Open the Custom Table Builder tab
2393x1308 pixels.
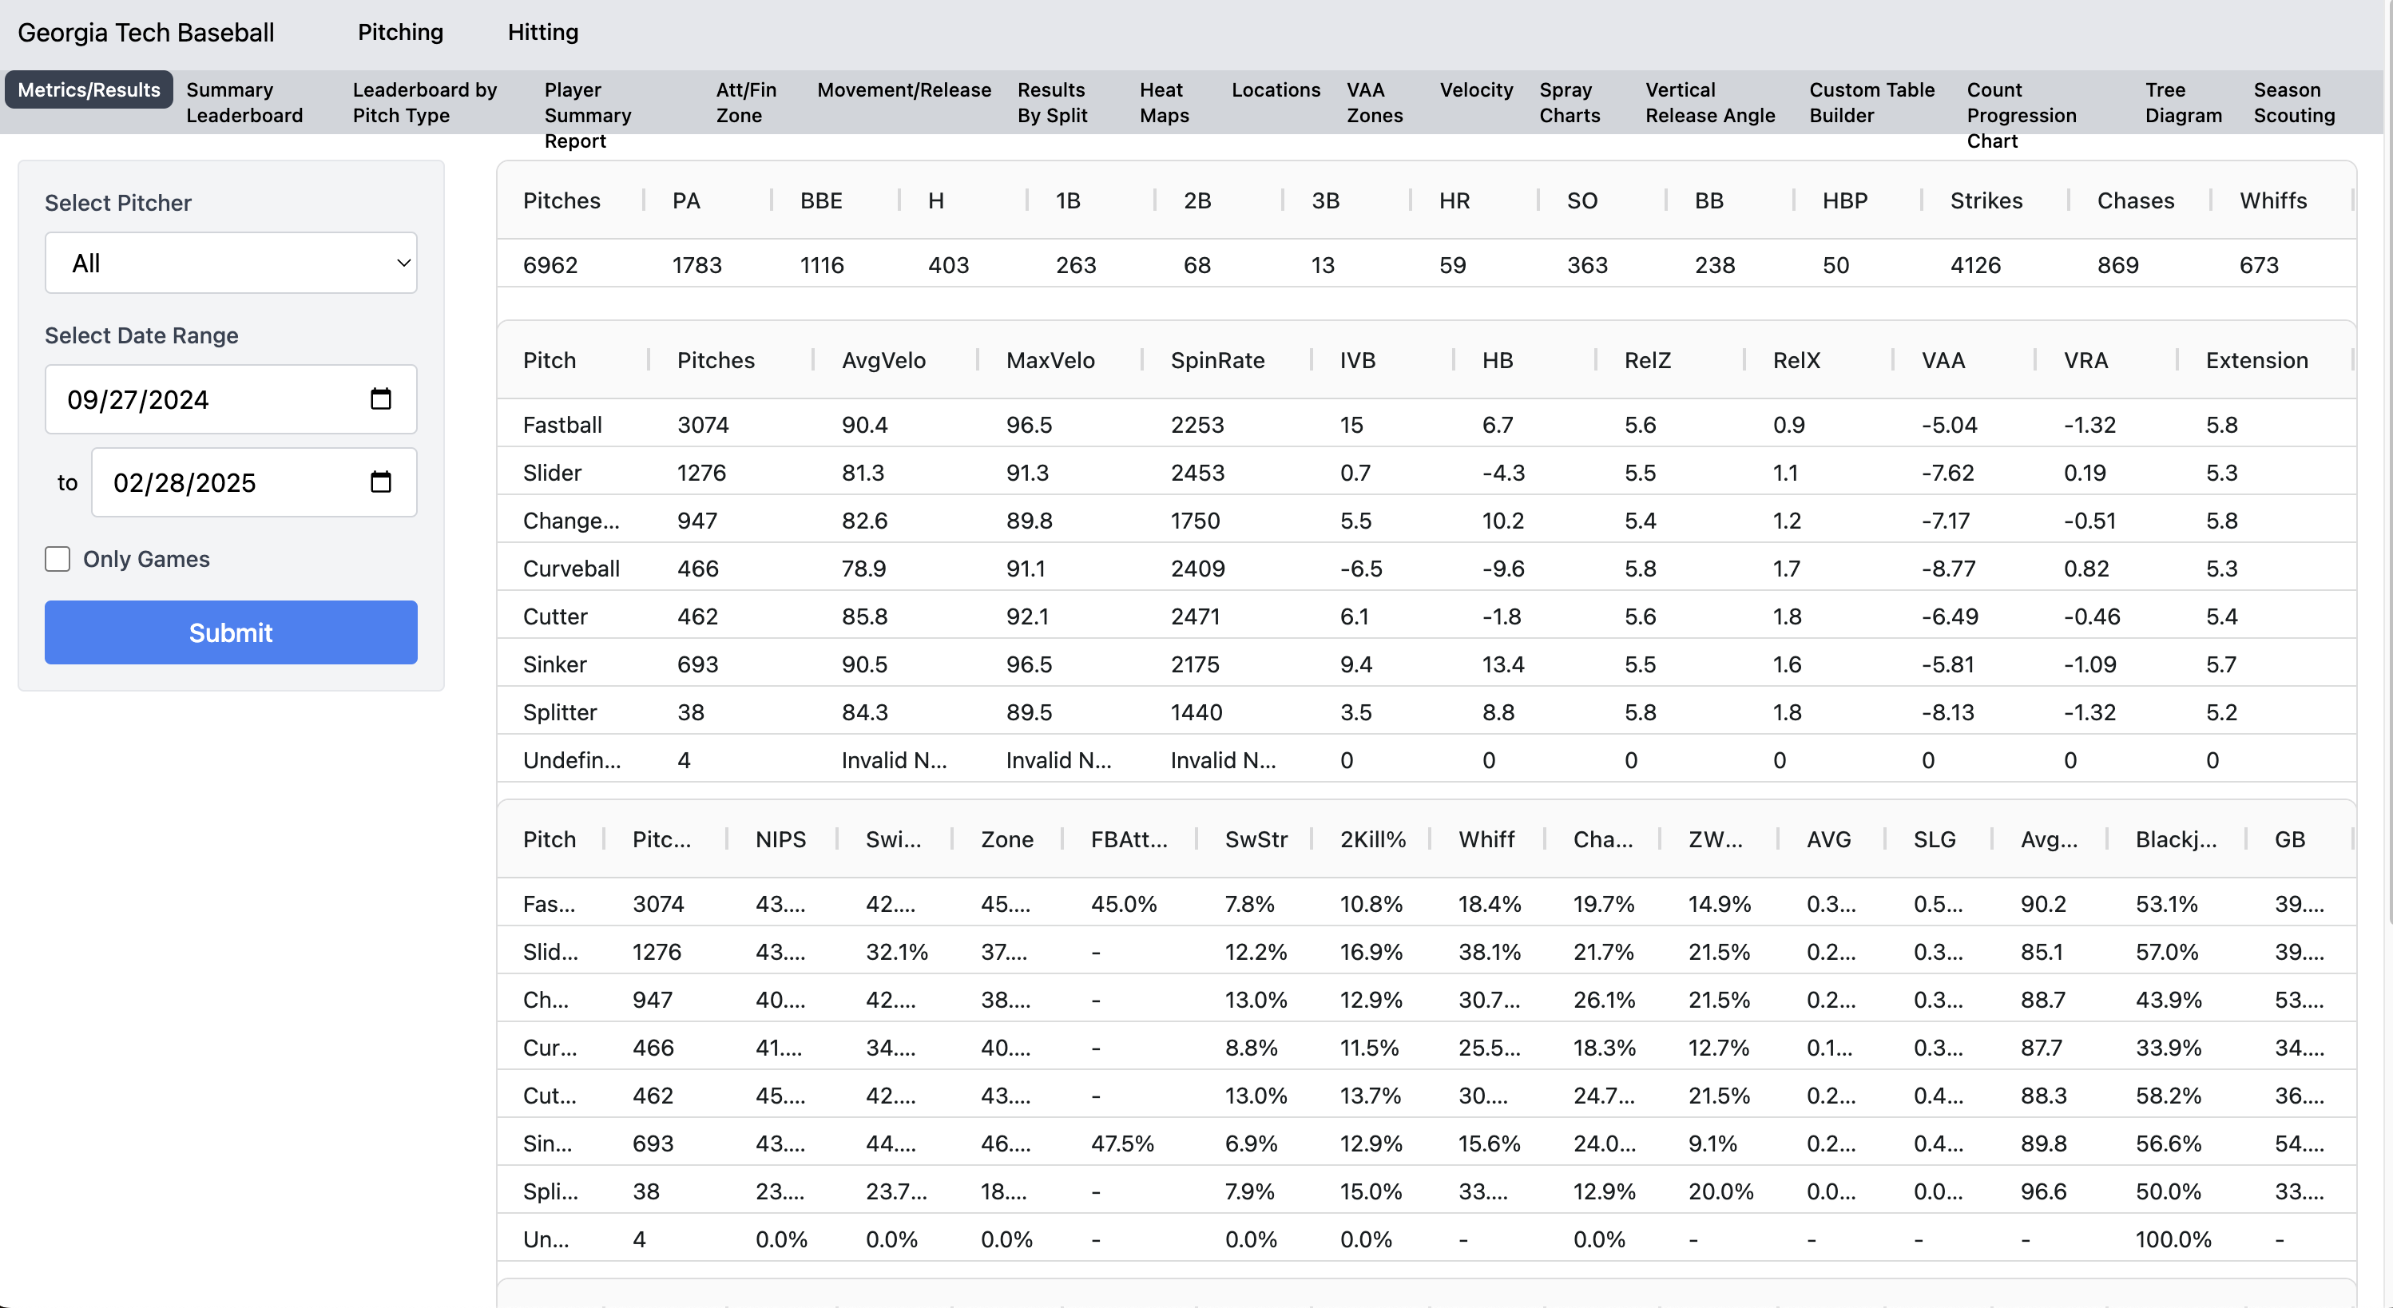1871,102
